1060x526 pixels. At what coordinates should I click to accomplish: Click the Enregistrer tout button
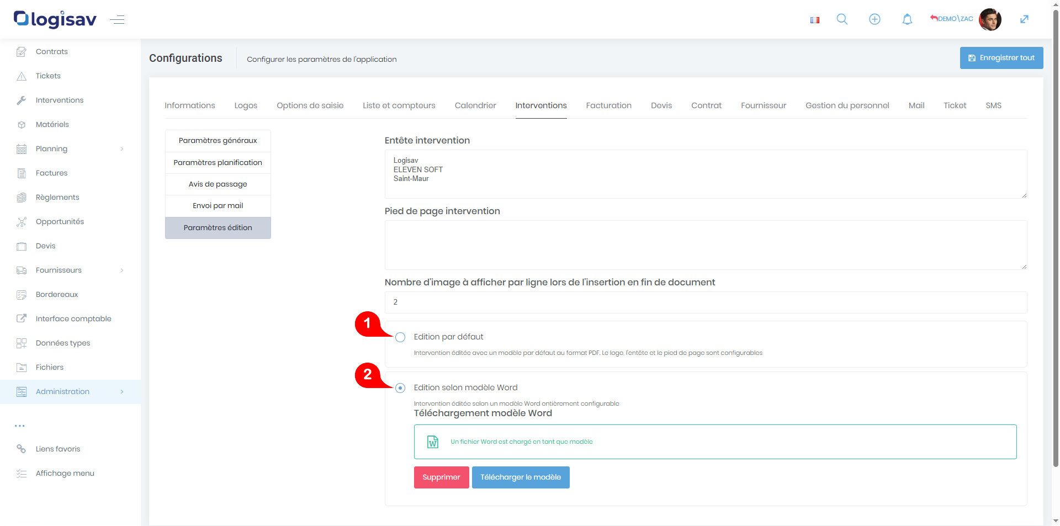click(x=1001, y=58)
